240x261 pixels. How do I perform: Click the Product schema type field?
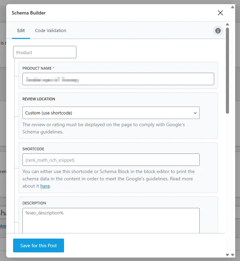pos(45,52)
